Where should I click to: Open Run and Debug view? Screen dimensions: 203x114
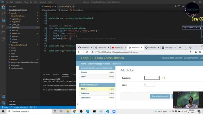pyautogui.click(x=3, y=26)
